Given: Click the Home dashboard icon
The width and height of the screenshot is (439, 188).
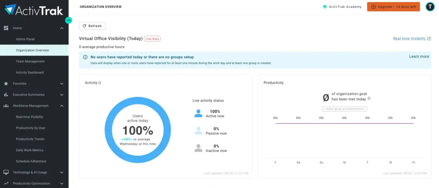Looking at the screenshot, I should (x=6, y=28).
